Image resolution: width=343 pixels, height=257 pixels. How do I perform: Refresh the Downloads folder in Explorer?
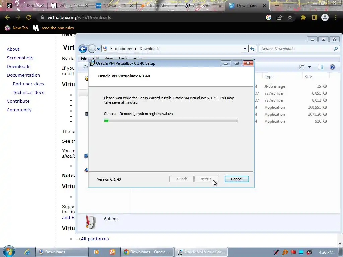coord(253,49)
